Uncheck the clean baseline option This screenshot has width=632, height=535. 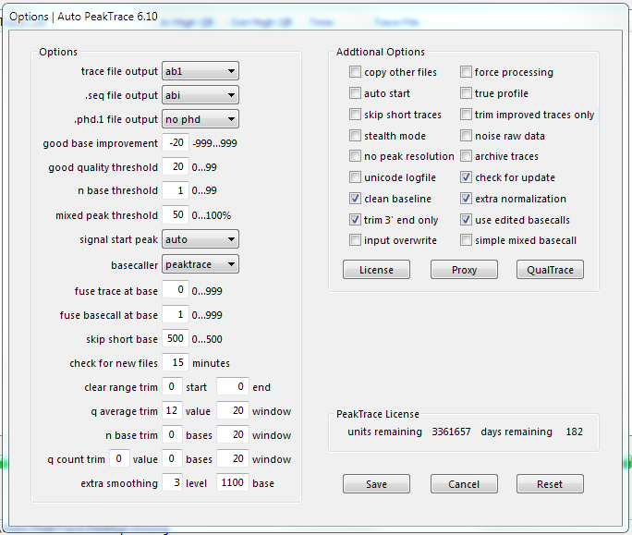point(355,199)
